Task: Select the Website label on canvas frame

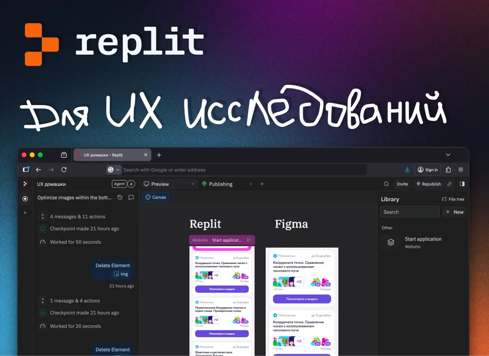Action: coord(200,240)
